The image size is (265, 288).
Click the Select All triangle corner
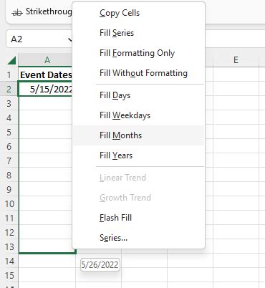11,60
